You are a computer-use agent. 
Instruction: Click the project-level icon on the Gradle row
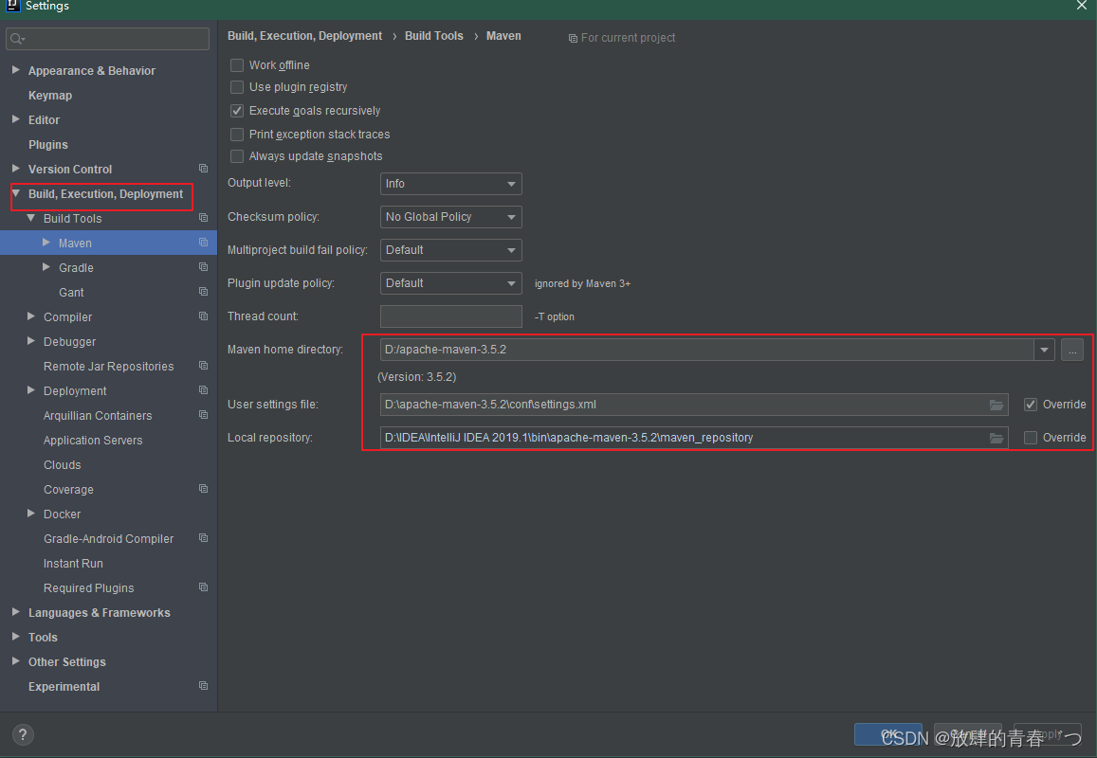pyautogui.click(x=204, y=267)
